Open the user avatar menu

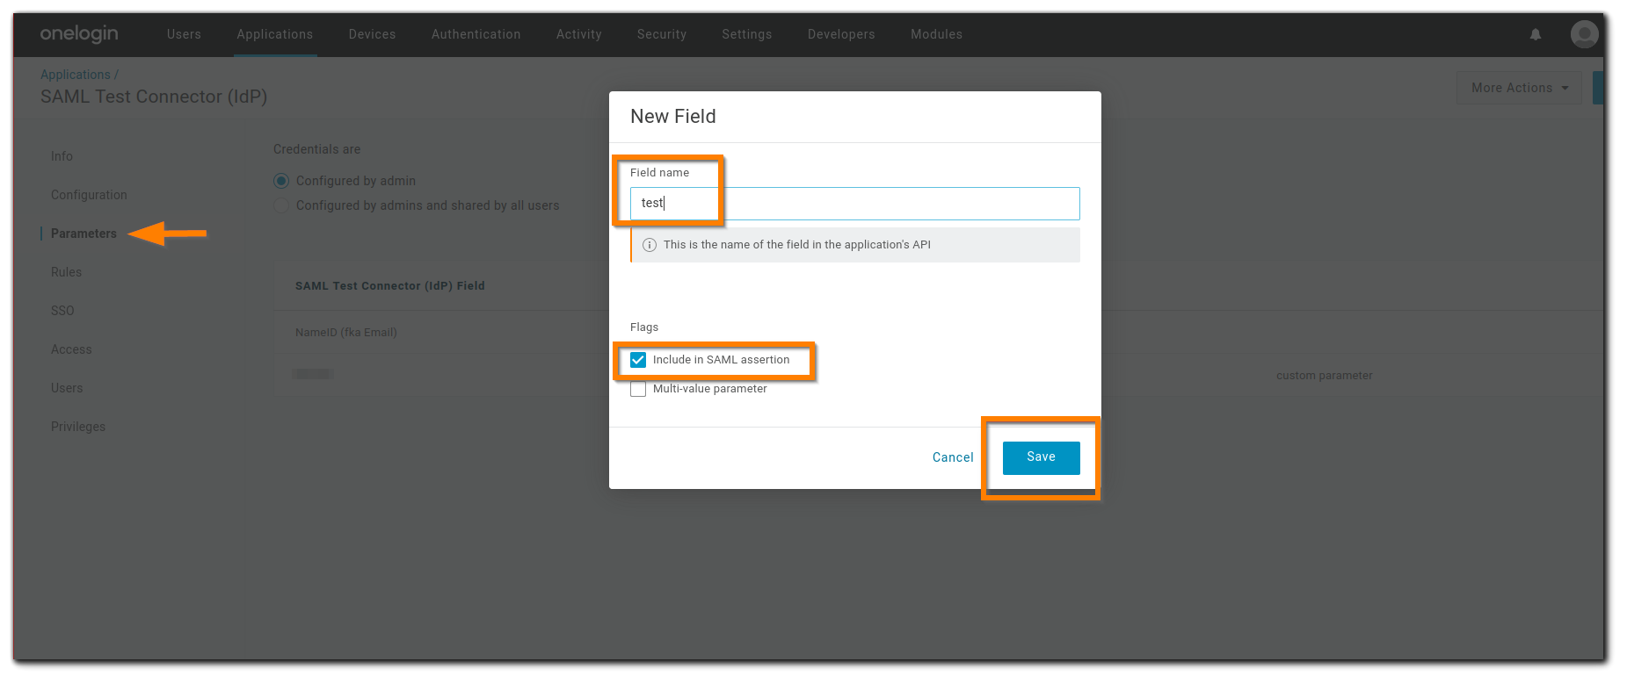pos(1584,34)
